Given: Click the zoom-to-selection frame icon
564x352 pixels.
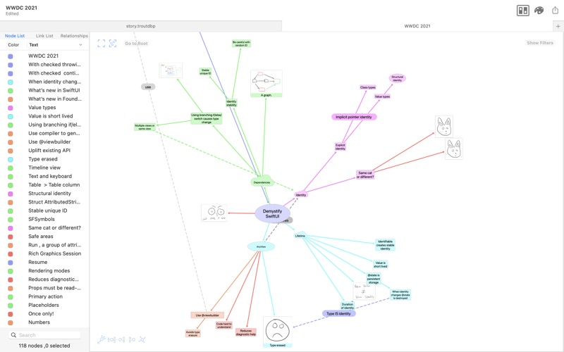Looking at the screenshot, I should coord(113,44).
